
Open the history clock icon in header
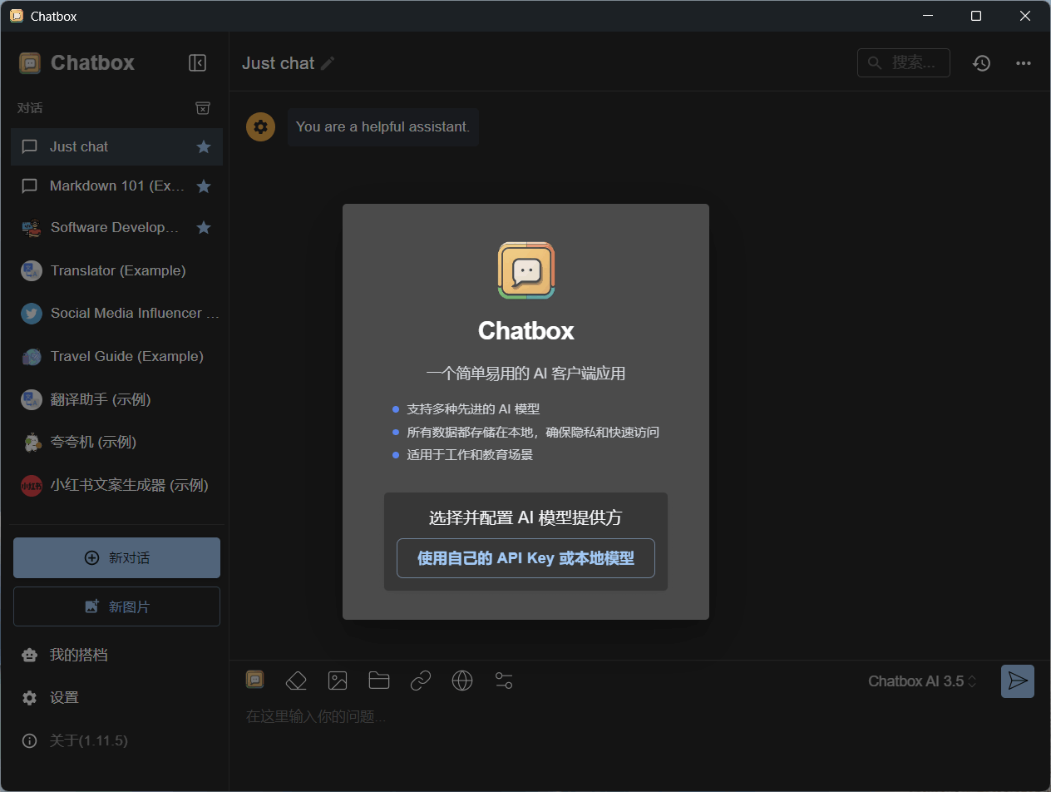982,63
